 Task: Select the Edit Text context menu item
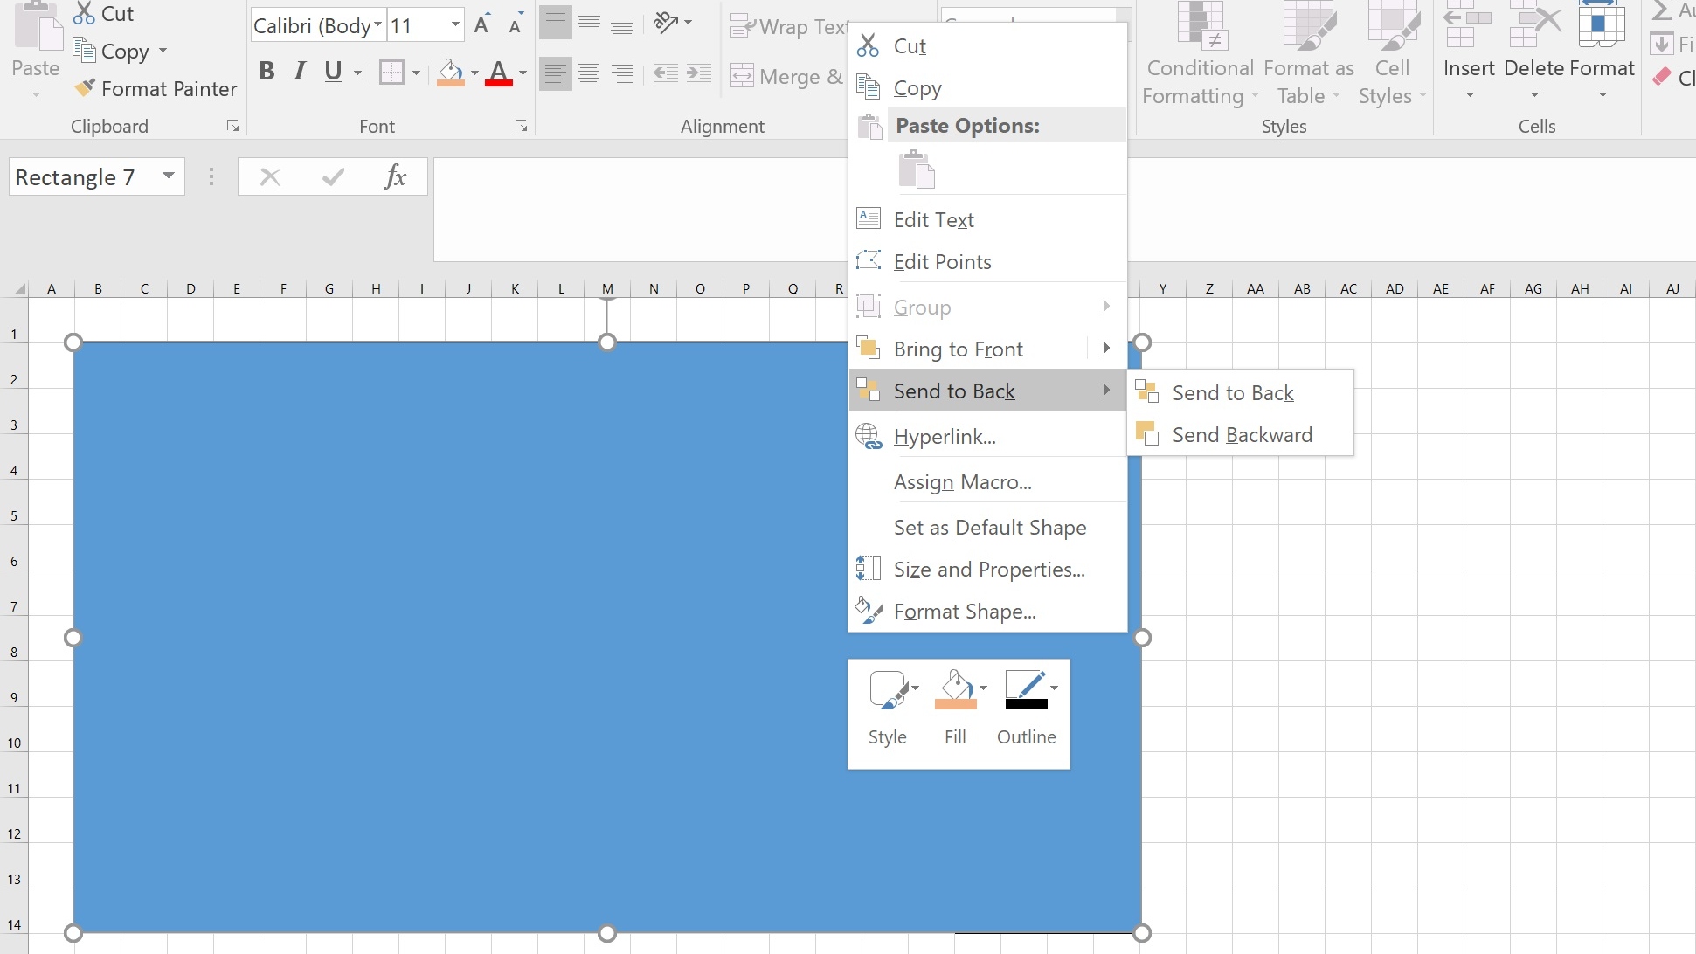(935, 219)
